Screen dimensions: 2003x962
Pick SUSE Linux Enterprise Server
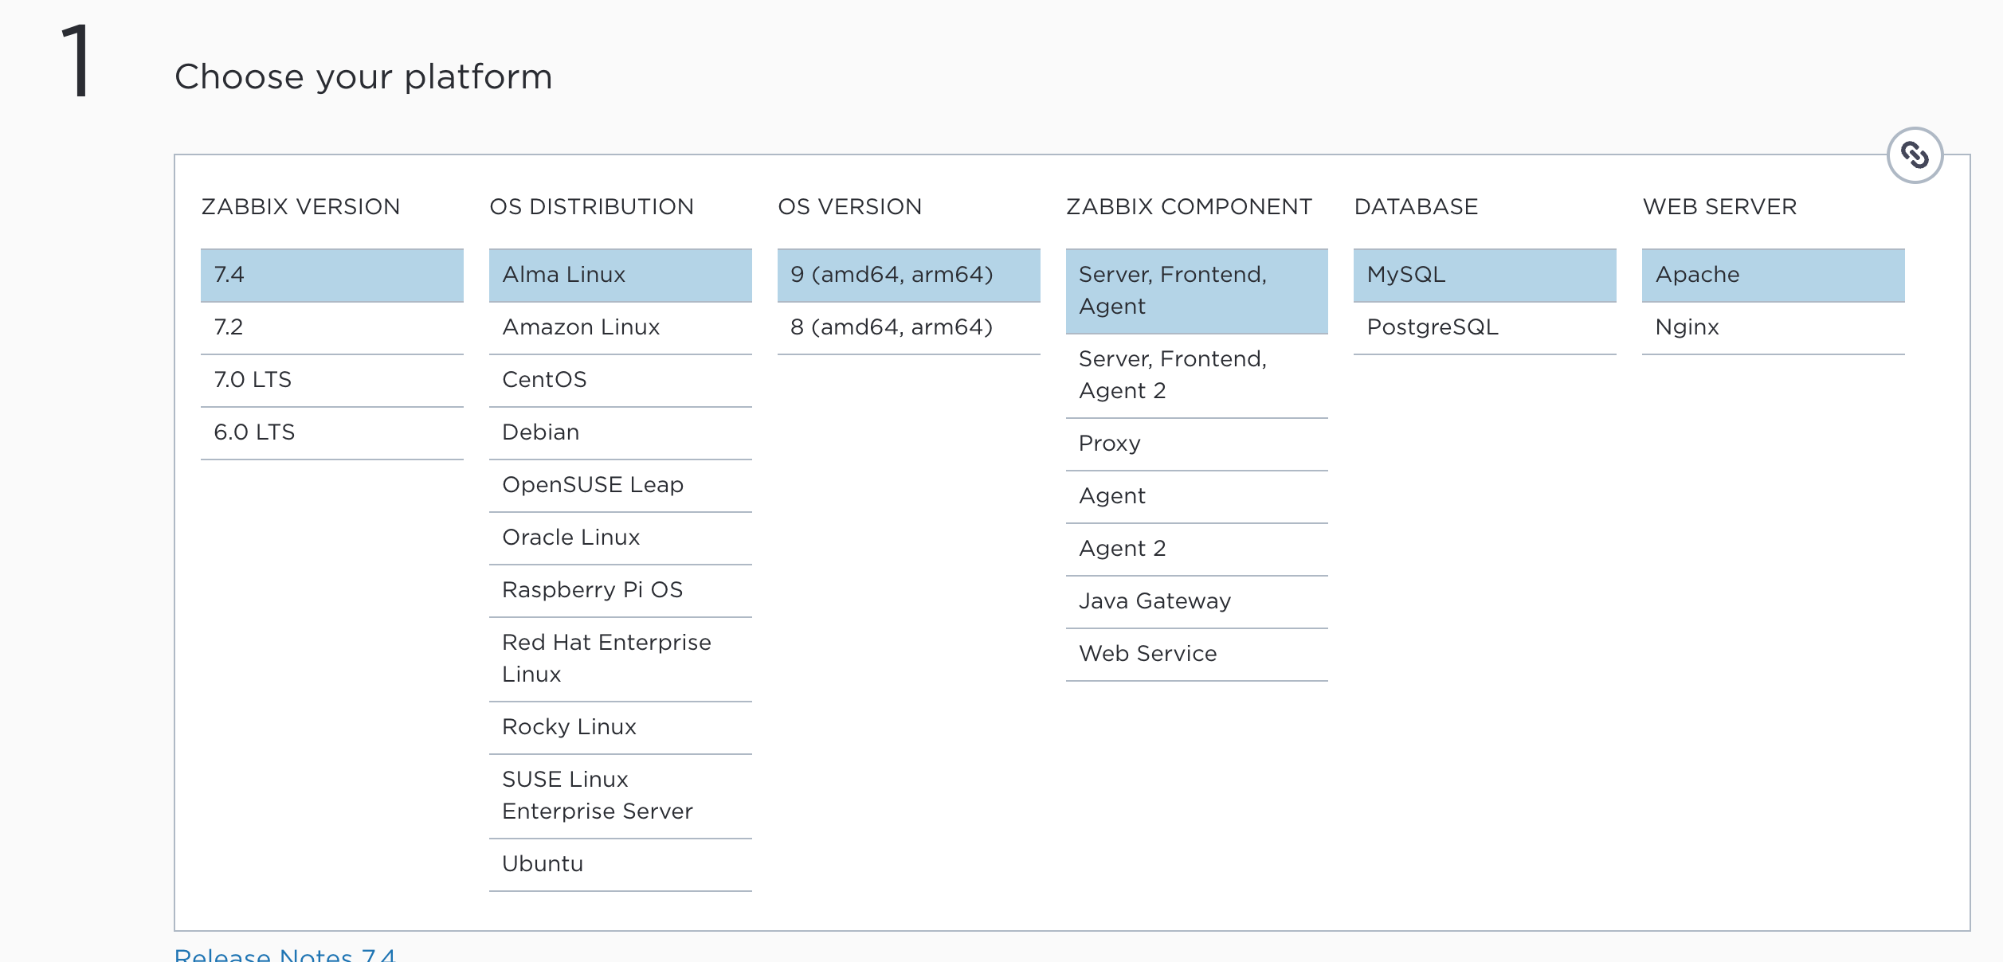621,796
